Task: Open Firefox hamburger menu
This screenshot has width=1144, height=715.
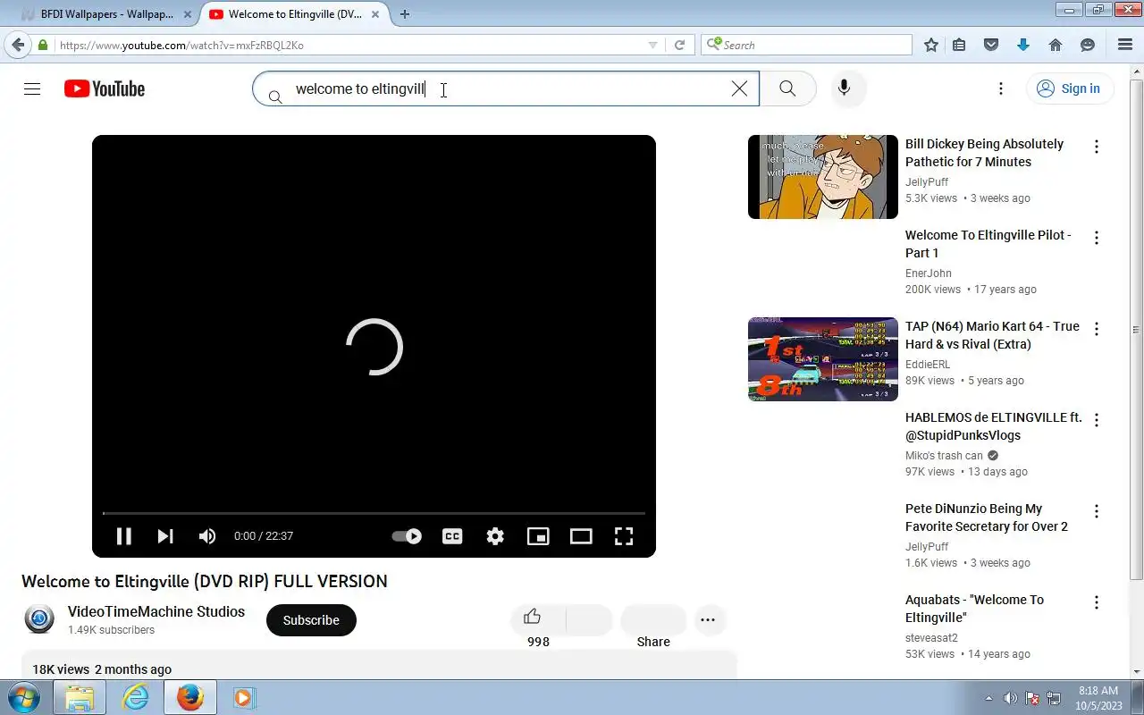Action: [x=1125, y=45]
